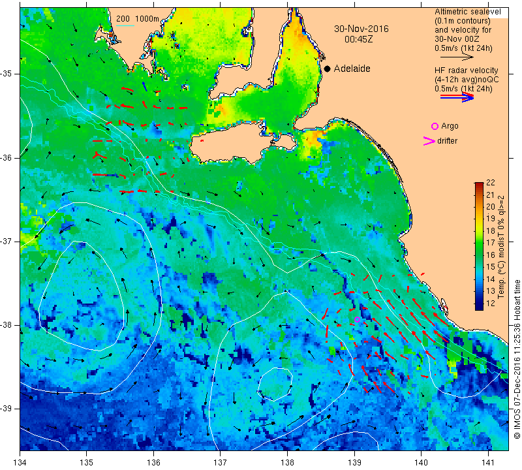This screenshot has height=470, width=522.
Task: Click the 'Altimetric sealevel' legend heading
Action: coord(467,12)
